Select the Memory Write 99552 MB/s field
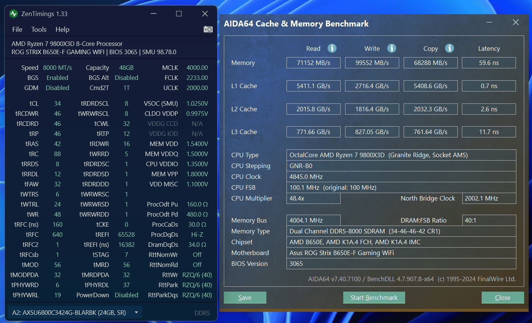The image size is (532, 323). 372,63
